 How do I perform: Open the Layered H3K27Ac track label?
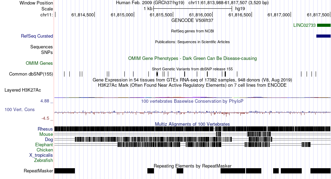(x=23, y=90)
